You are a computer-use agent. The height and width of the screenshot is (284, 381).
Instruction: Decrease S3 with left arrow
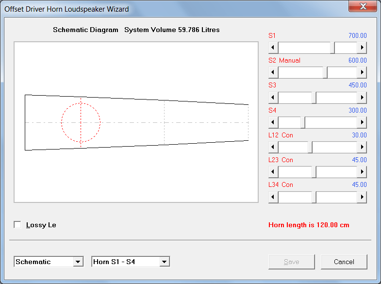[273, 98]
